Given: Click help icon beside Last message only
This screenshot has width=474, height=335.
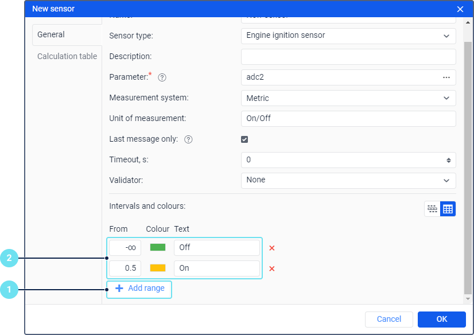Looking at the screenshot, I should click(x=188, y=139).
